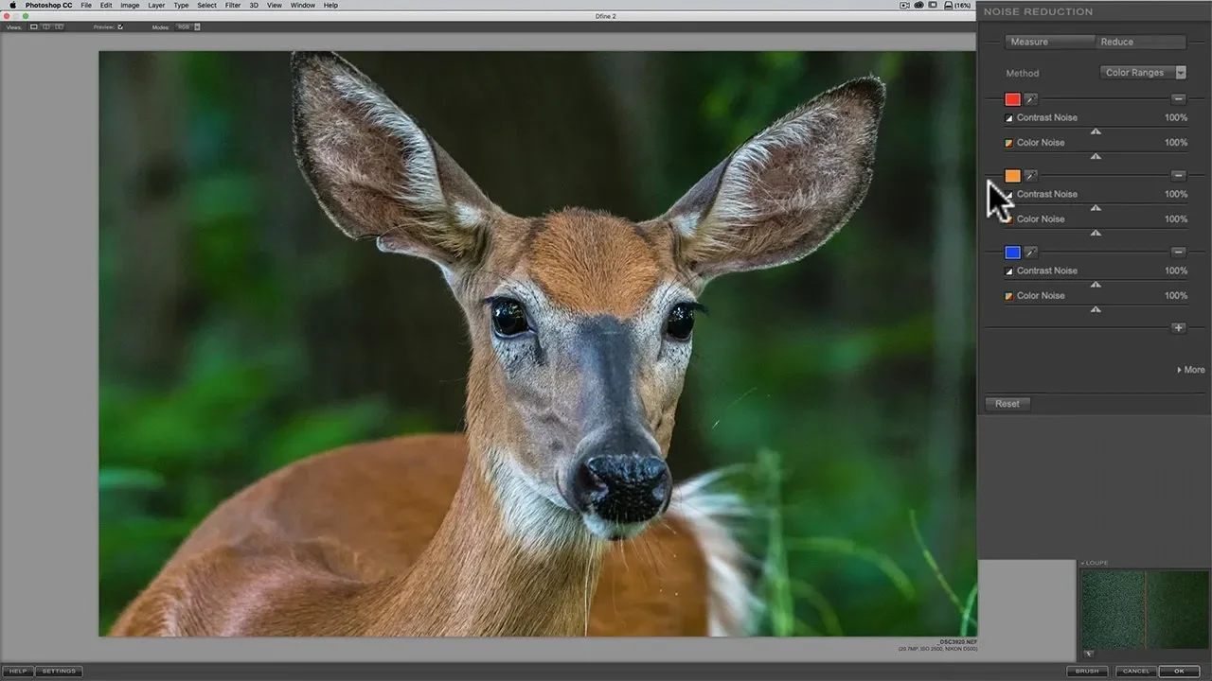Viewport: 1212px width, 681px height.
Task: Expand the More options disclosure
Action: pos(1191,370)
